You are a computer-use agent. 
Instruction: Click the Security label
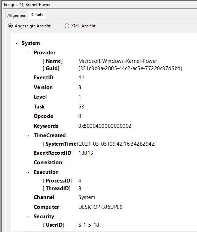(44, 217)
